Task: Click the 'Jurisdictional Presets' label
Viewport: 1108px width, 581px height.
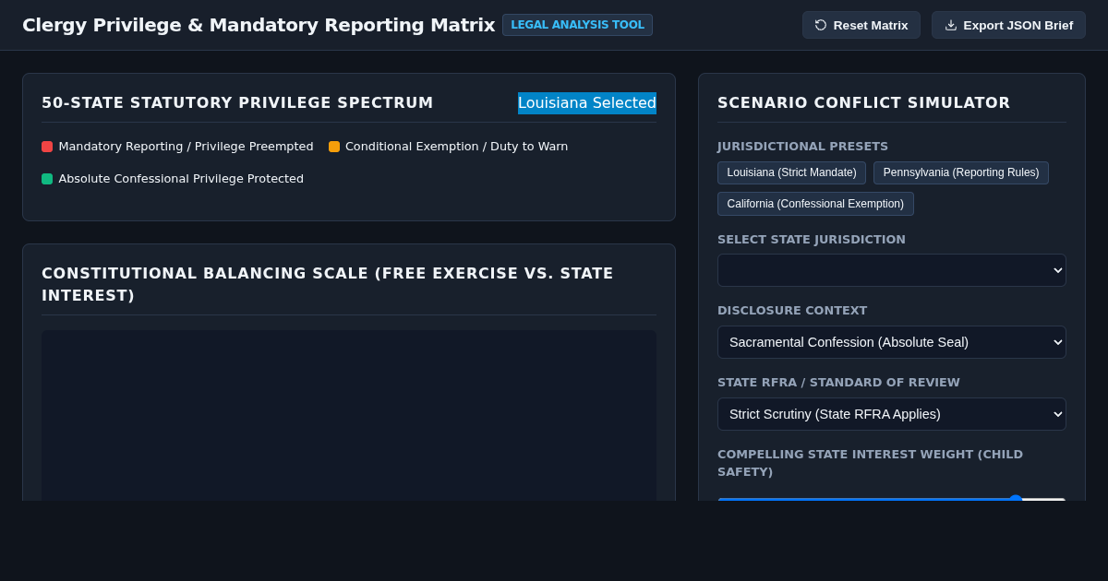Action: pyautogui.click(x=802, y=147)
